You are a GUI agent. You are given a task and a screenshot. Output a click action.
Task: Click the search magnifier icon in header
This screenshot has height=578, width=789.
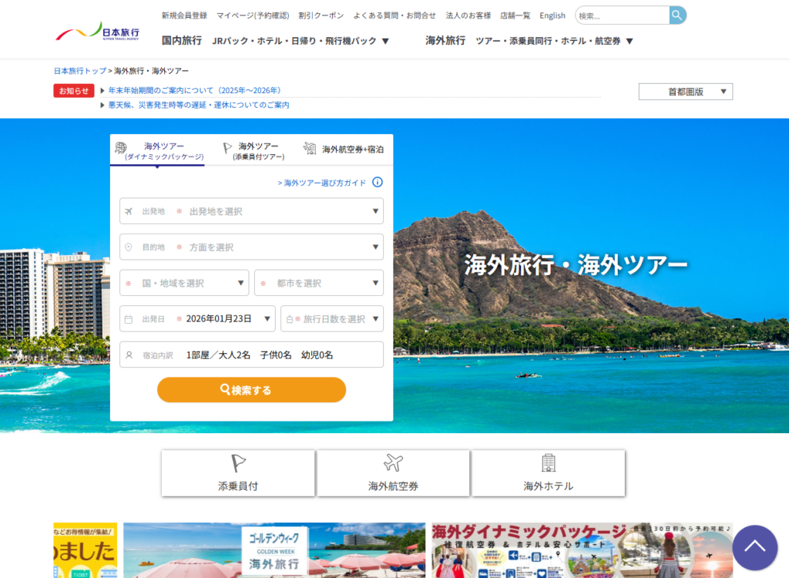(x=677, y=15)
